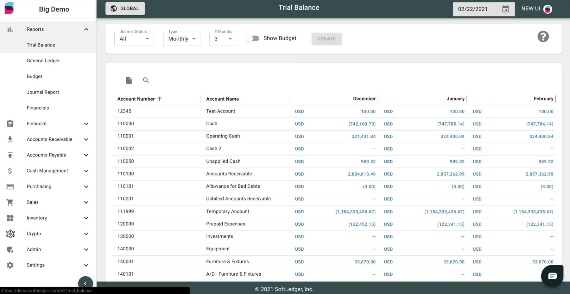Expand the Inventory chevron
Screen dimensions: 570x294
(86, 218)
